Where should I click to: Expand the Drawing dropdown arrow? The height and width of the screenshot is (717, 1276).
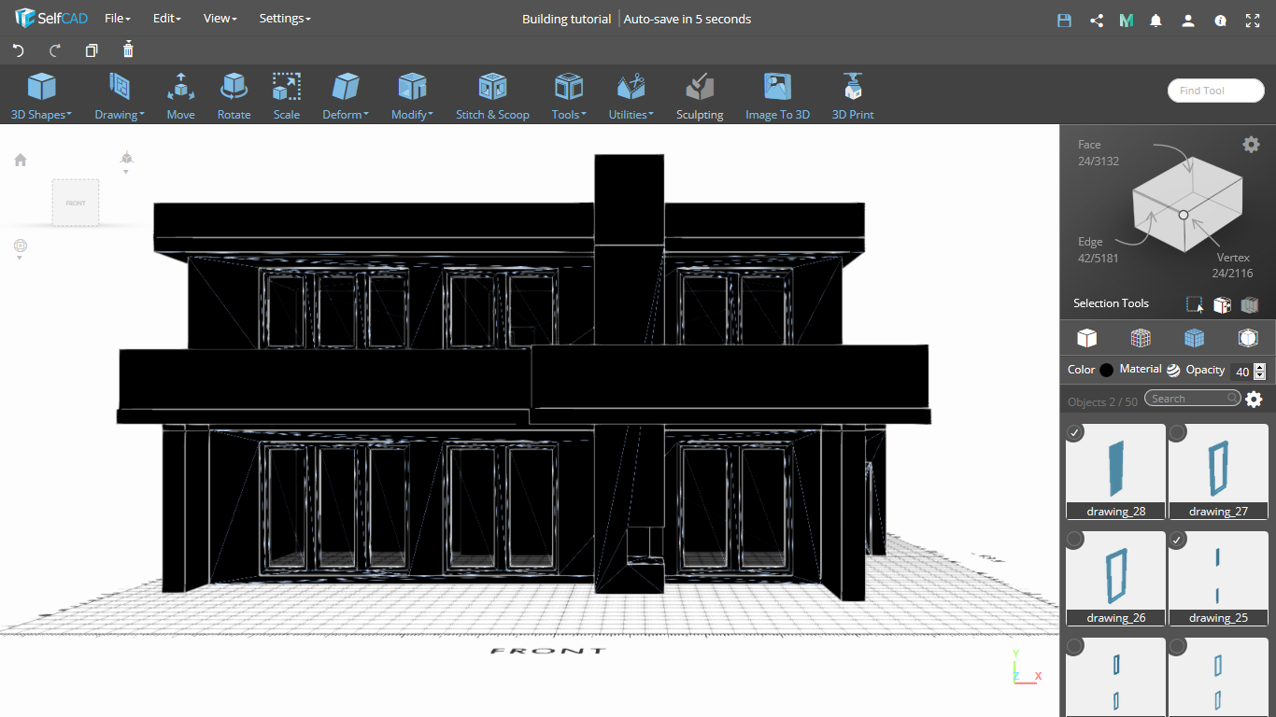[142, 115]
